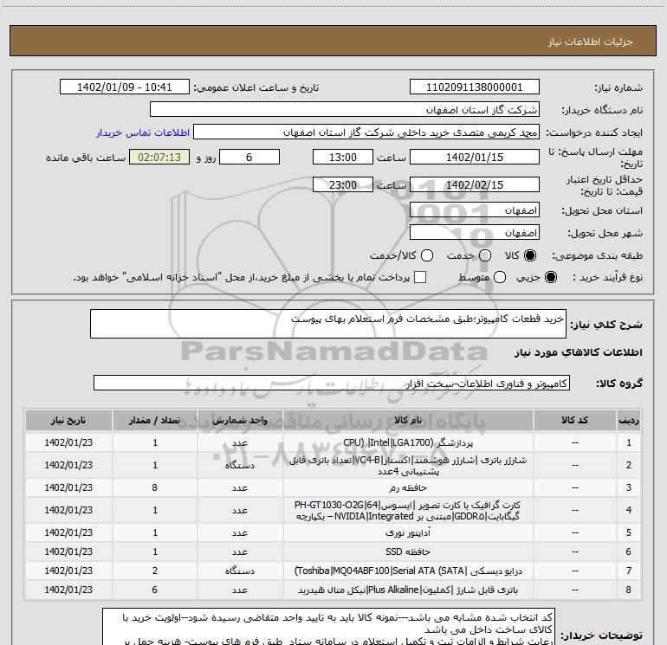Click the Toshiba MQ04ABF100 disk drive item
This screenshot has height=645, width=667.
tap(408, 571)
